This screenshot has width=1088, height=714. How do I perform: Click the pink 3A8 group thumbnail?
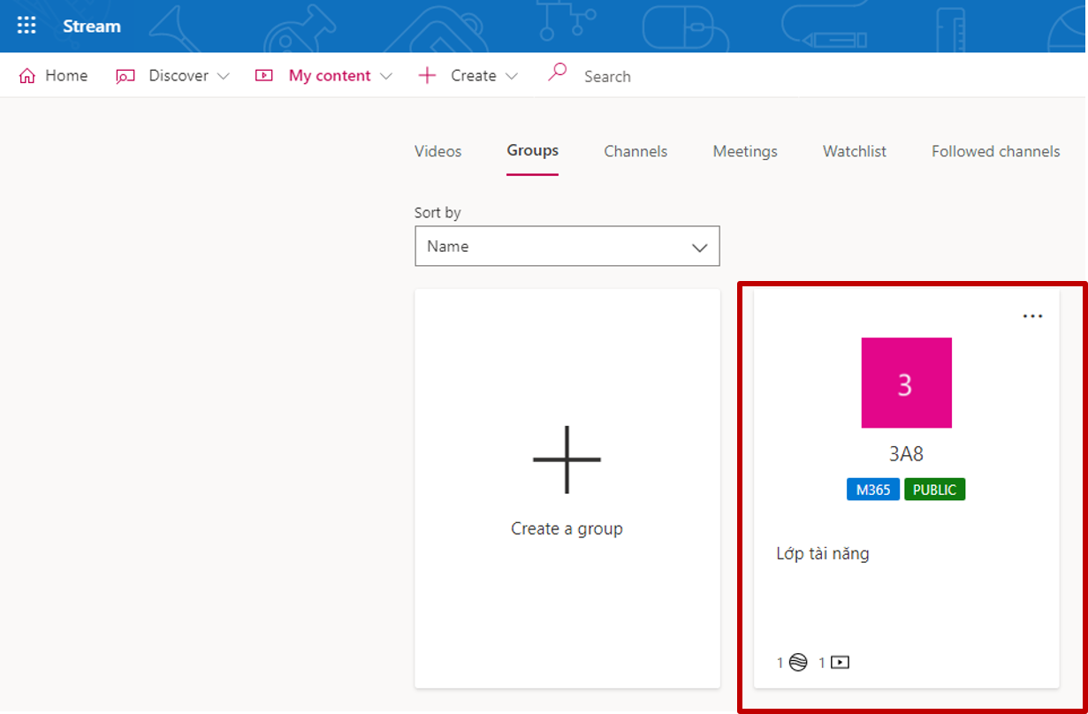click(x=906, y=383)
